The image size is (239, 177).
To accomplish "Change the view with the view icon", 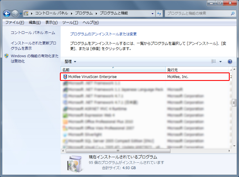I will coord(213,61).
